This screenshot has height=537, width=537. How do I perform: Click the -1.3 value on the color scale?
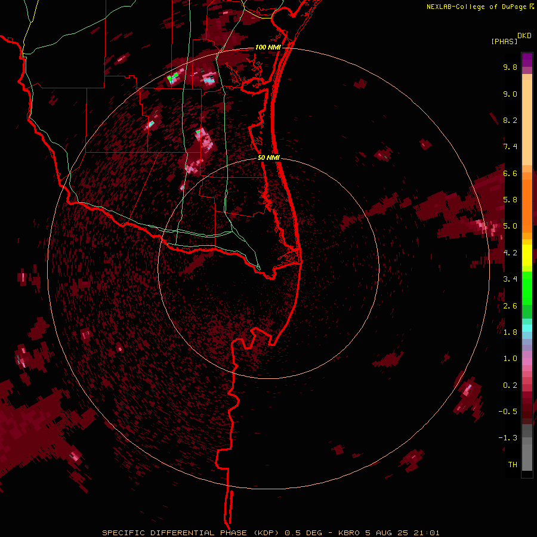click(508, 438)
